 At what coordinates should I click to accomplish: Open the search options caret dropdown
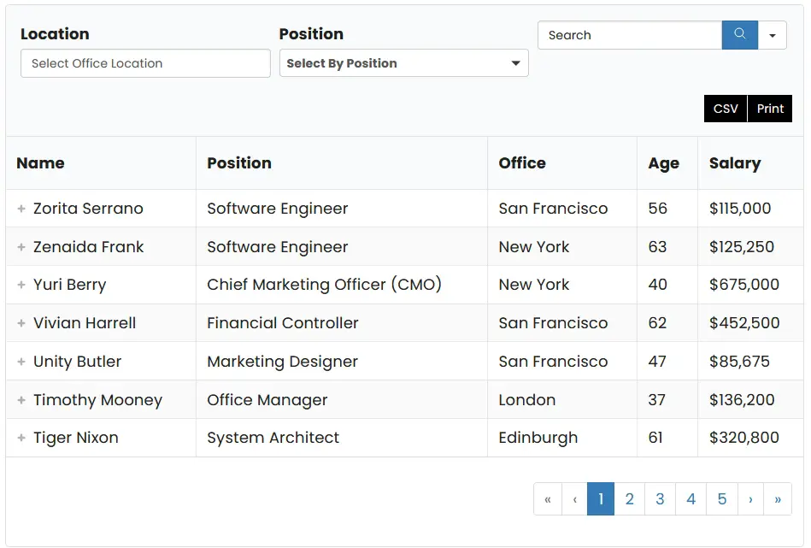(x=773, y=35)
